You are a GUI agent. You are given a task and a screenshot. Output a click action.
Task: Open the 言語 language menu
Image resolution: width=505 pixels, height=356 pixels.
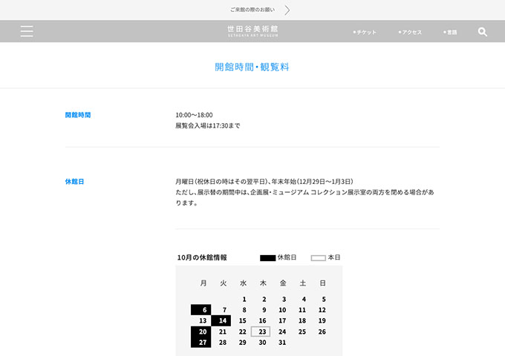click(x=450, y=32)
